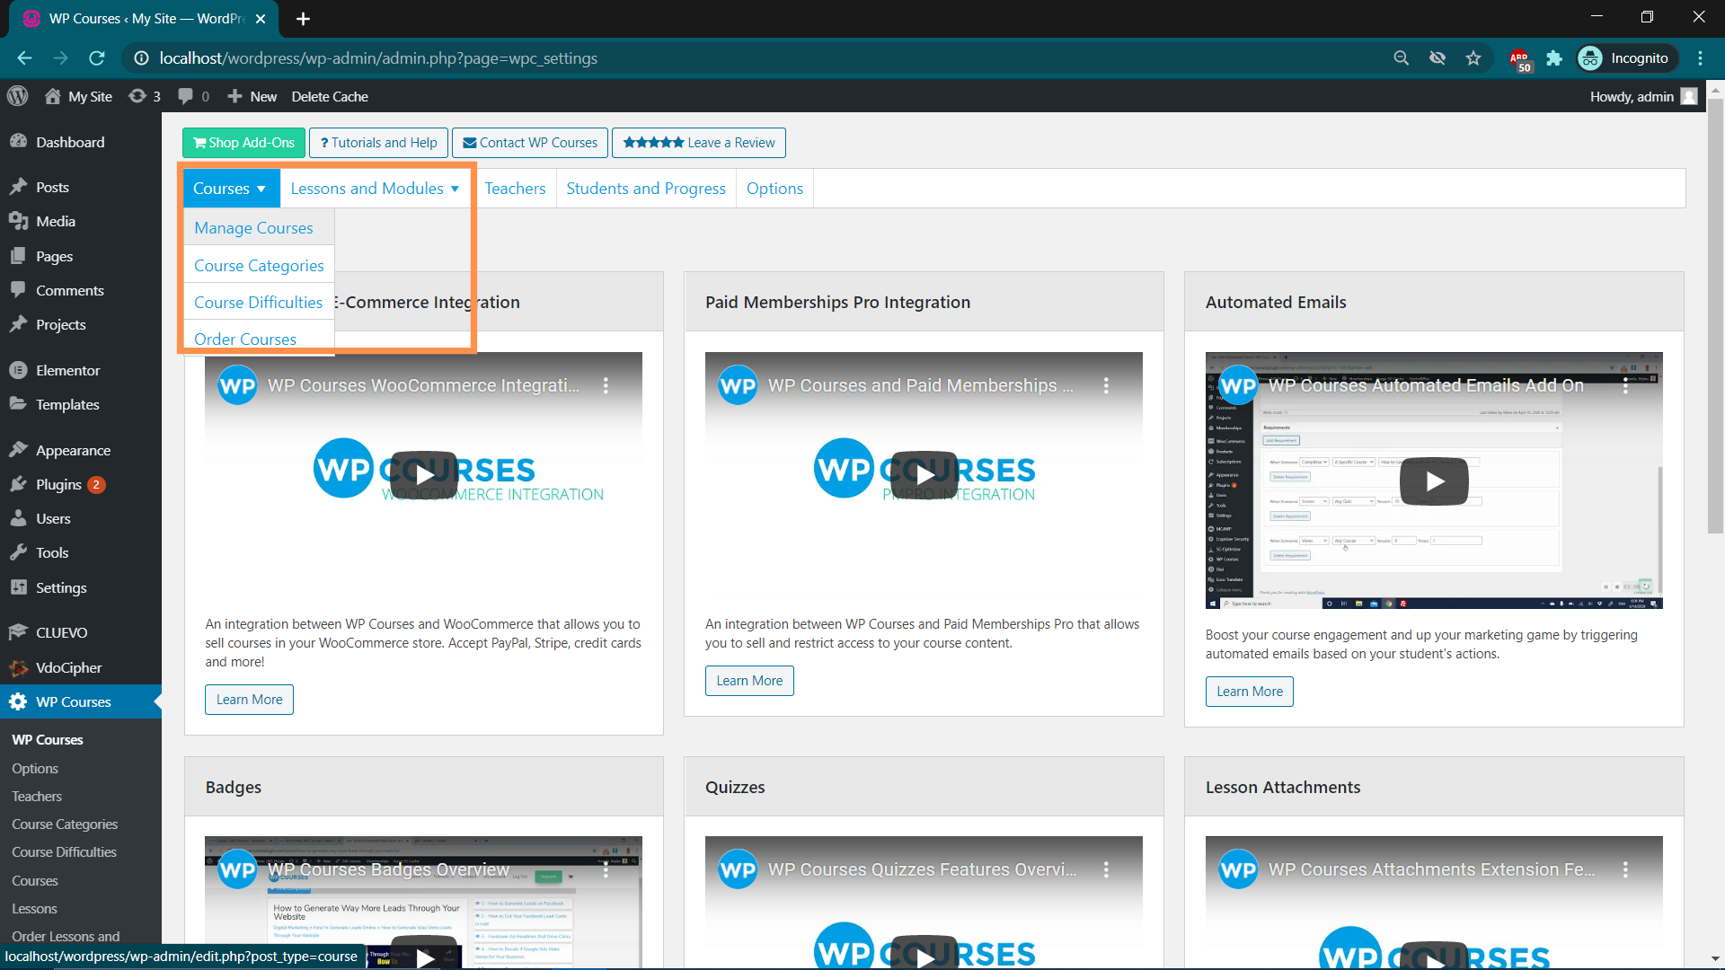Reload the page with refresh icon
This screenshot has height=970, width=1725.
pyautogui.click(x=97, y=58)
